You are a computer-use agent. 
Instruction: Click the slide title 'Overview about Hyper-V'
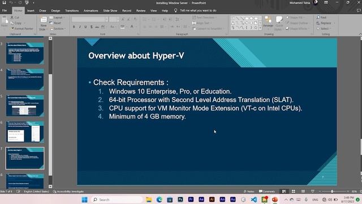pos(136,56)
